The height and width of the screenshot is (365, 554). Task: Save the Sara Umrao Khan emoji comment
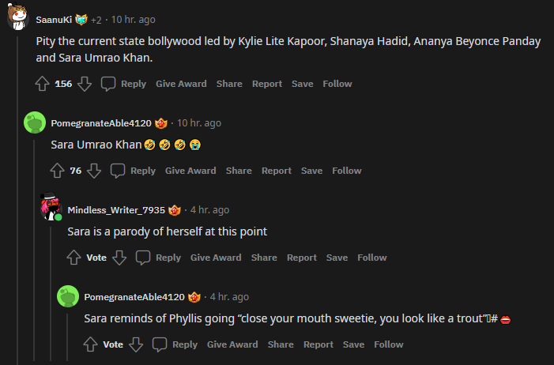point(311,171)
